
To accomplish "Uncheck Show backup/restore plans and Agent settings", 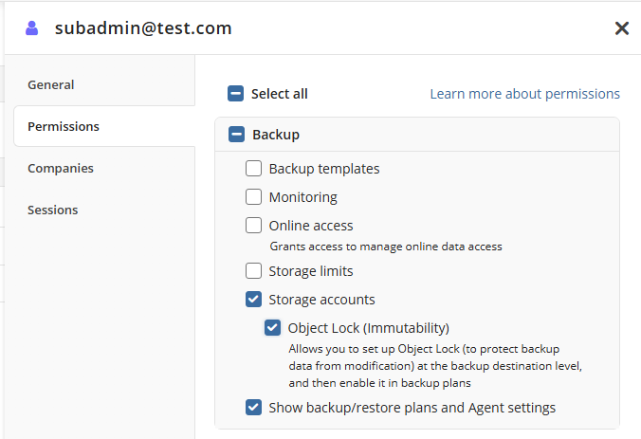I will coord(254,408).
